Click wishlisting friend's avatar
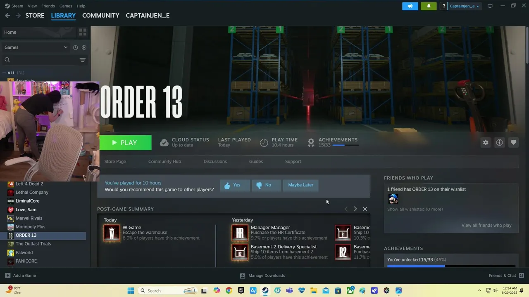 393,199
